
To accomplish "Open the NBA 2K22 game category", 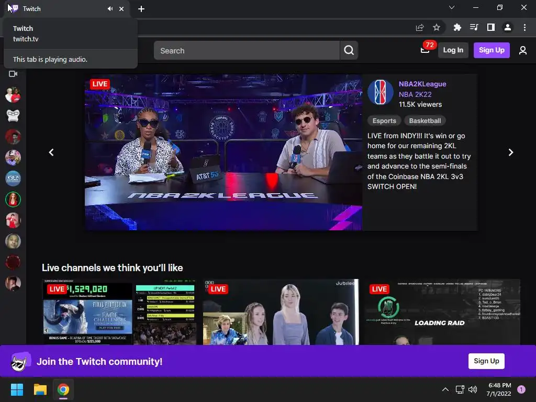I will coord(415,94).
